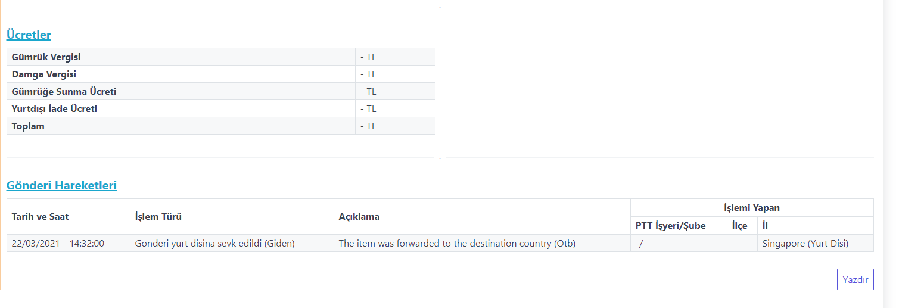Click the İşlem Türü column header

158,217
